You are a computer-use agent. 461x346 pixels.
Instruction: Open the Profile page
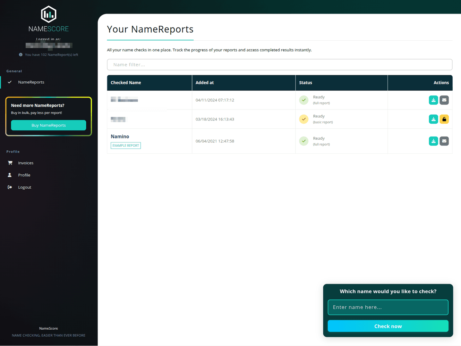[24, 175]
